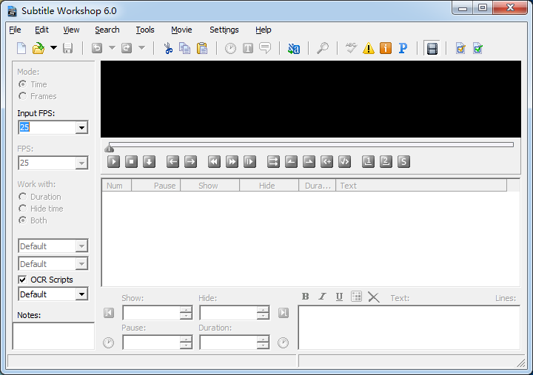533x375 pixels.
Task: Click the New subtitle file icon
Action: [x=21, y=49]
